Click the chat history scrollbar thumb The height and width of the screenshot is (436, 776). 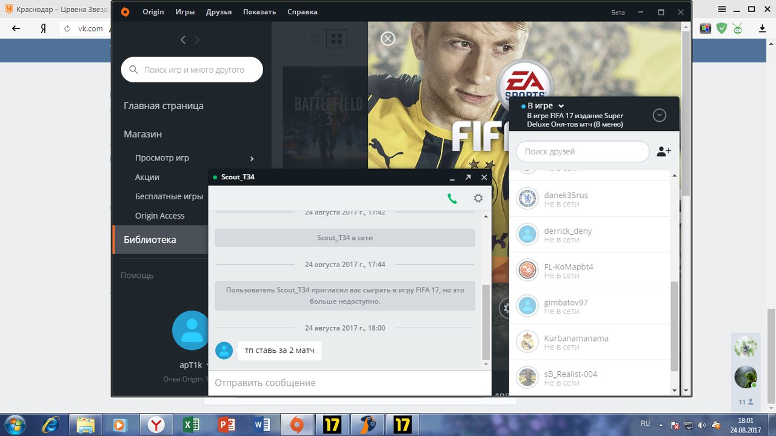tap(486, 321)
